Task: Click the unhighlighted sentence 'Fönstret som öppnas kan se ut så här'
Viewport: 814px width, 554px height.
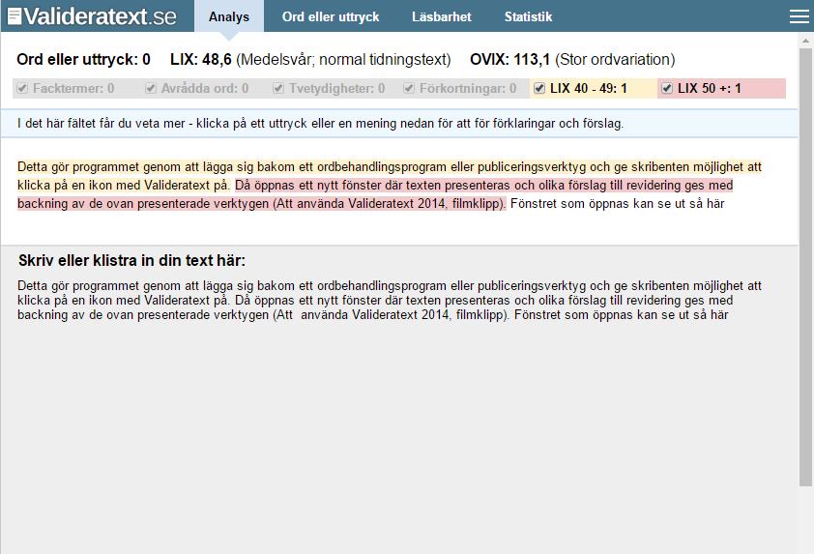Action: click(617, 204)
